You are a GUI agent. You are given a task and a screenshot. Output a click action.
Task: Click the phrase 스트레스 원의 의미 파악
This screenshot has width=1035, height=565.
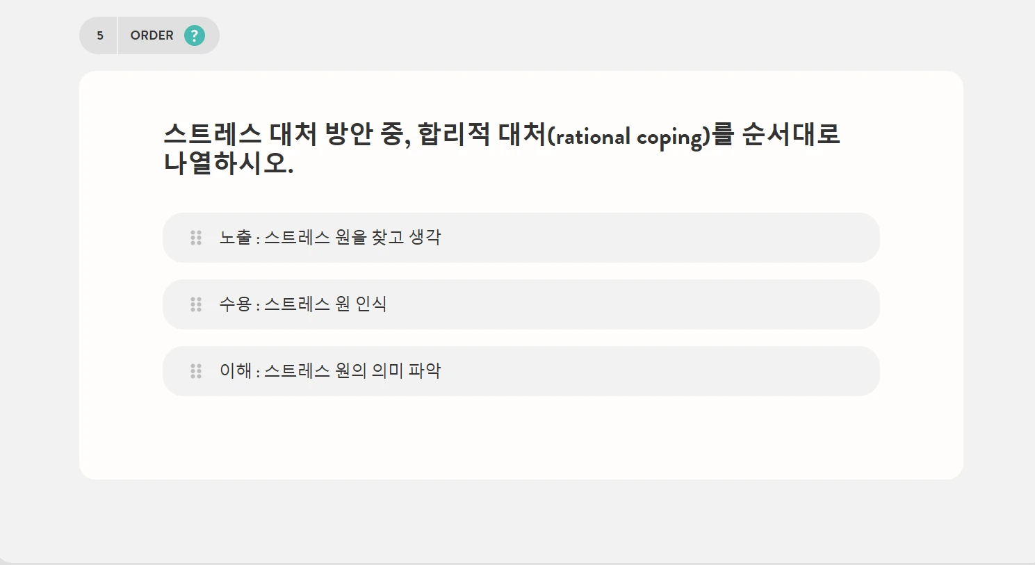click(352, 370)
